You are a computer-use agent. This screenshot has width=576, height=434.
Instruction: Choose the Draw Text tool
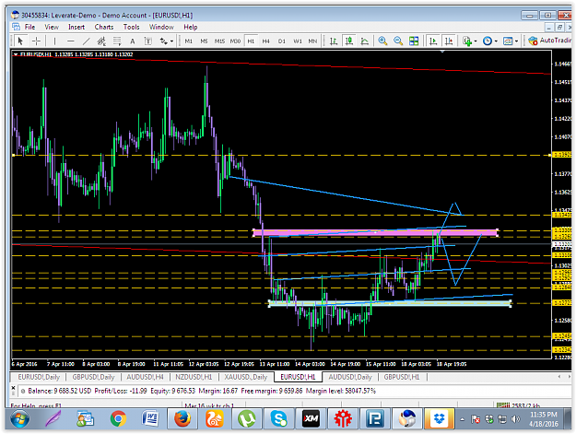[x=132, y=41]
